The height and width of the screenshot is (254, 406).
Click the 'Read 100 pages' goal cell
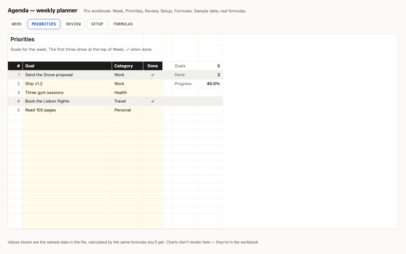click(x=67, y=110)
